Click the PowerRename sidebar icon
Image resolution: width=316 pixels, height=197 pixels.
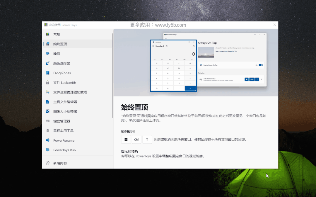pyautogui.click(x=47, y=140)
